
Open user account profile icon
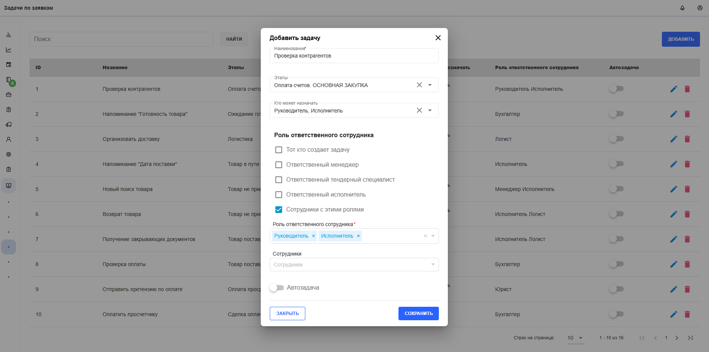tap(700, 8)
